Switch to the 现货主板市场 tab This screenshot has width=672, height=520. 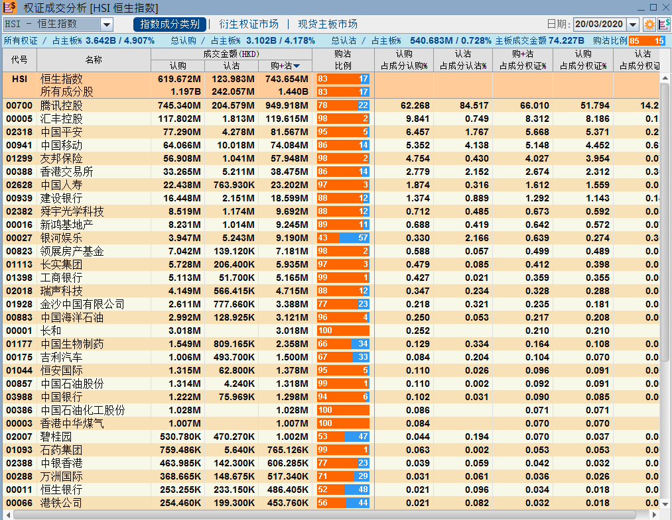click(x=328, y=25)
